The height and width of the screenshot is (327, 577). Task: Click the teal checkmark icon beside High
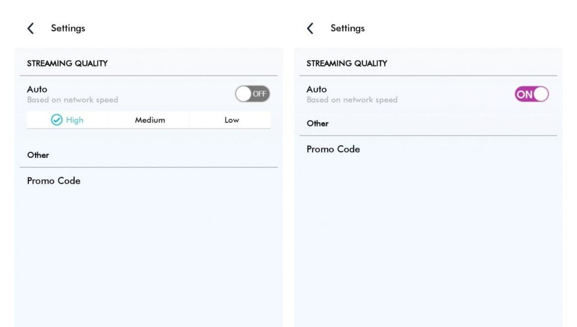(57, 120)
